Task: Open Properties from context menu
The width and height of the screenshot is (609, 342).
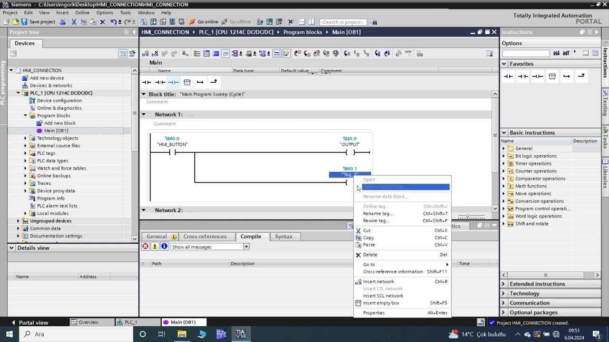Action: (373, 313)
